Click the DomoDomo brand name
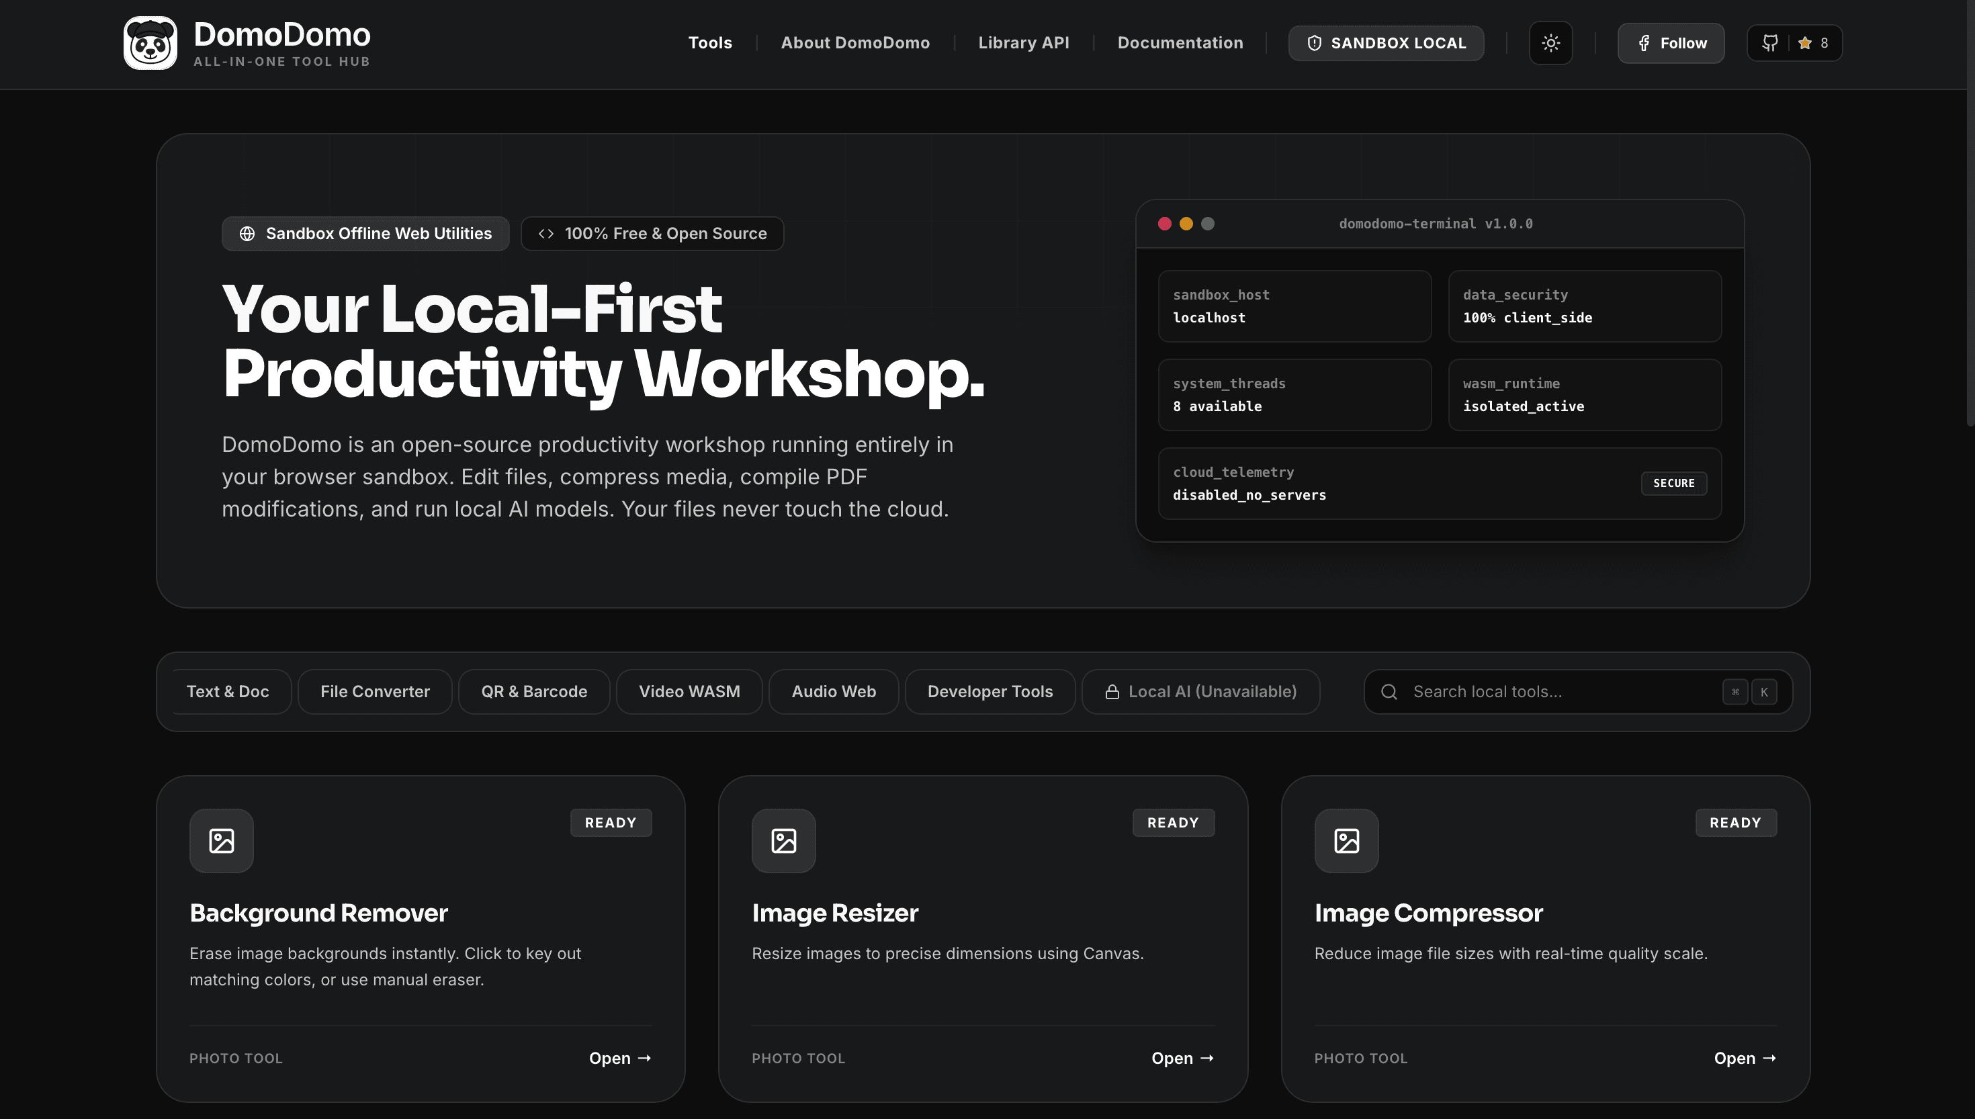Image resolution: width=1975 pixels, height=1119 pixels. [282, 34]
